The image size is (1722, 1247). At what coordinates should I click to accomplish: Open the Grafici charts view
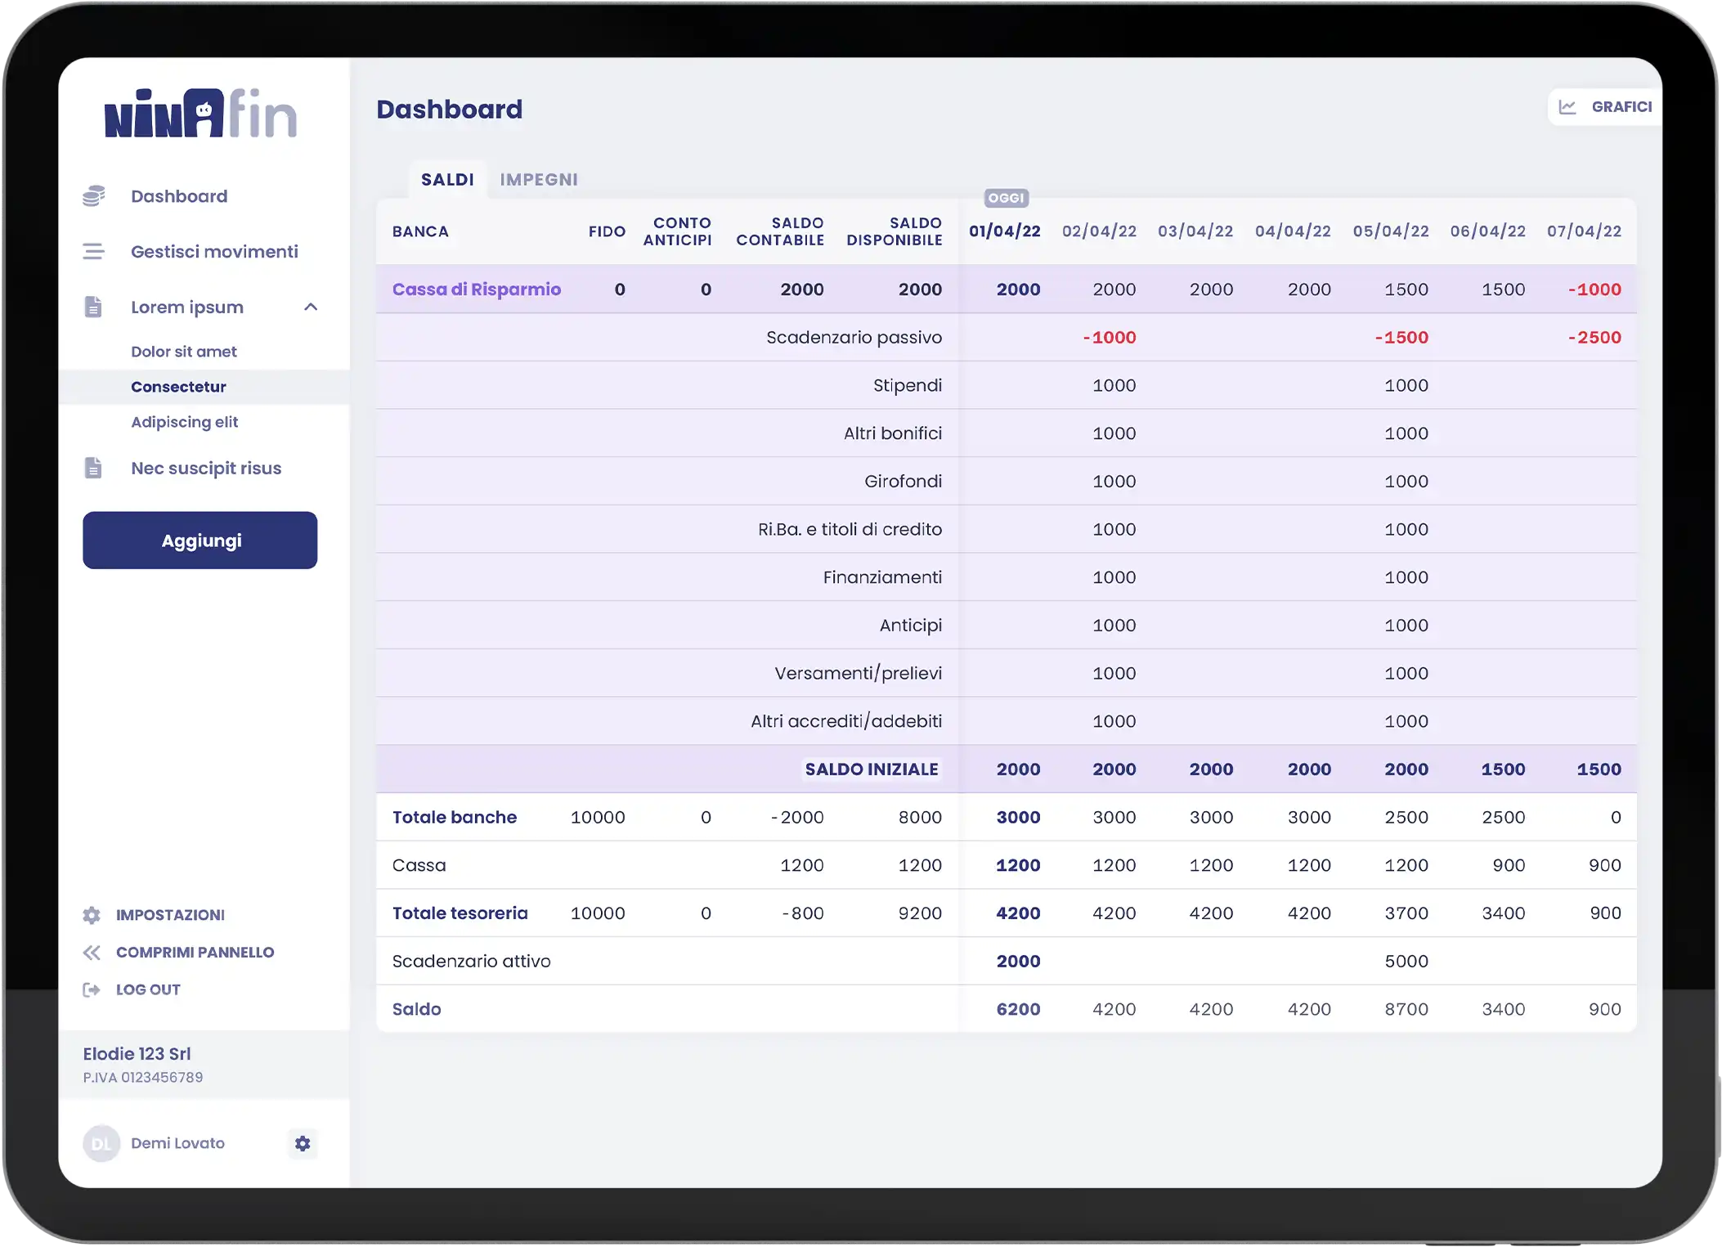(1621, 107)
